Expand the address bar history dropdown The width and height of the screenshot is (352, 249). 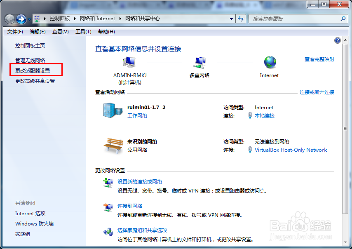pyautogui.click(x=231, y=19)
